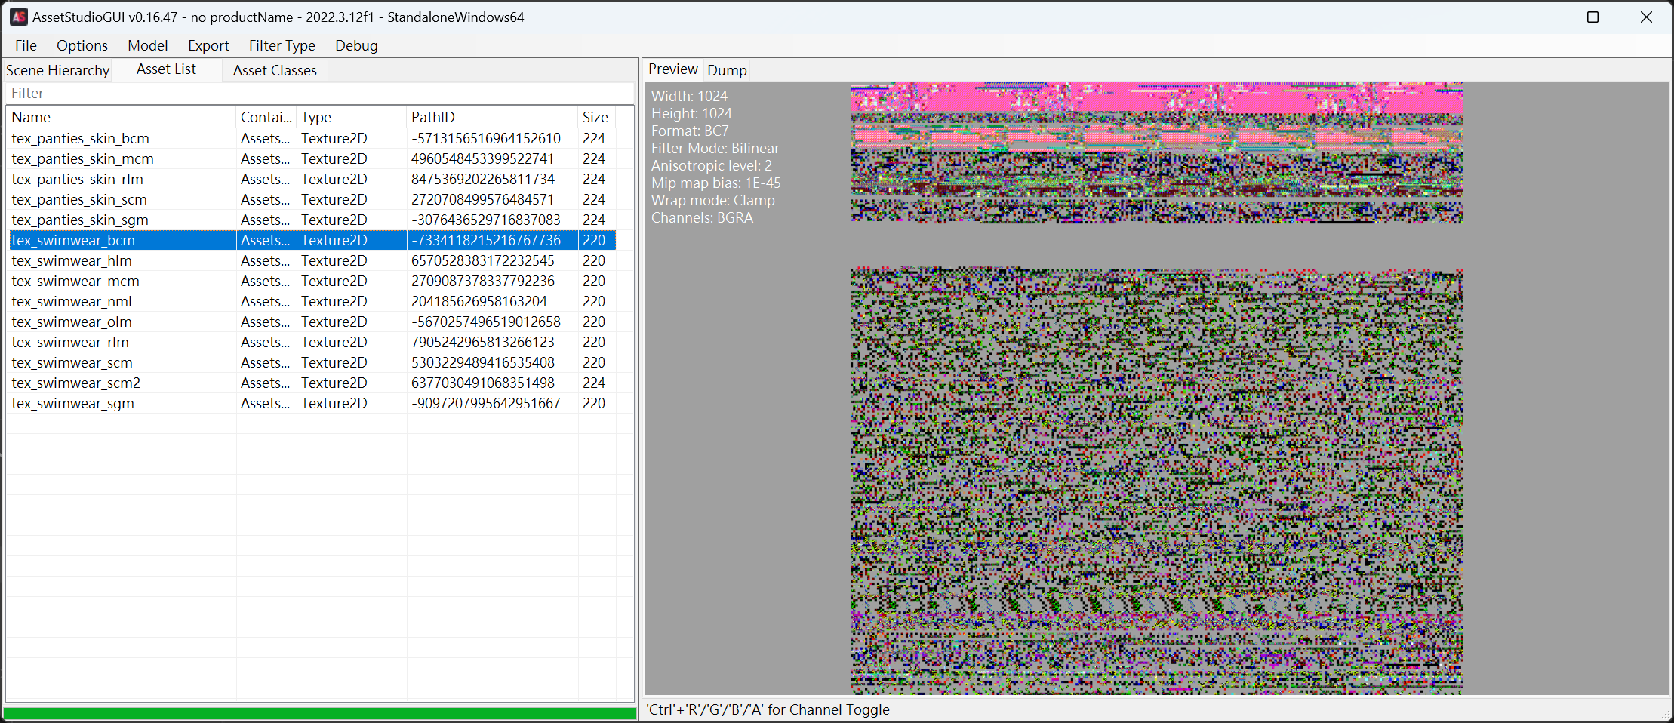Sort list by Size column header
This screenshot has width=1674, height=723.
point(596,117)
